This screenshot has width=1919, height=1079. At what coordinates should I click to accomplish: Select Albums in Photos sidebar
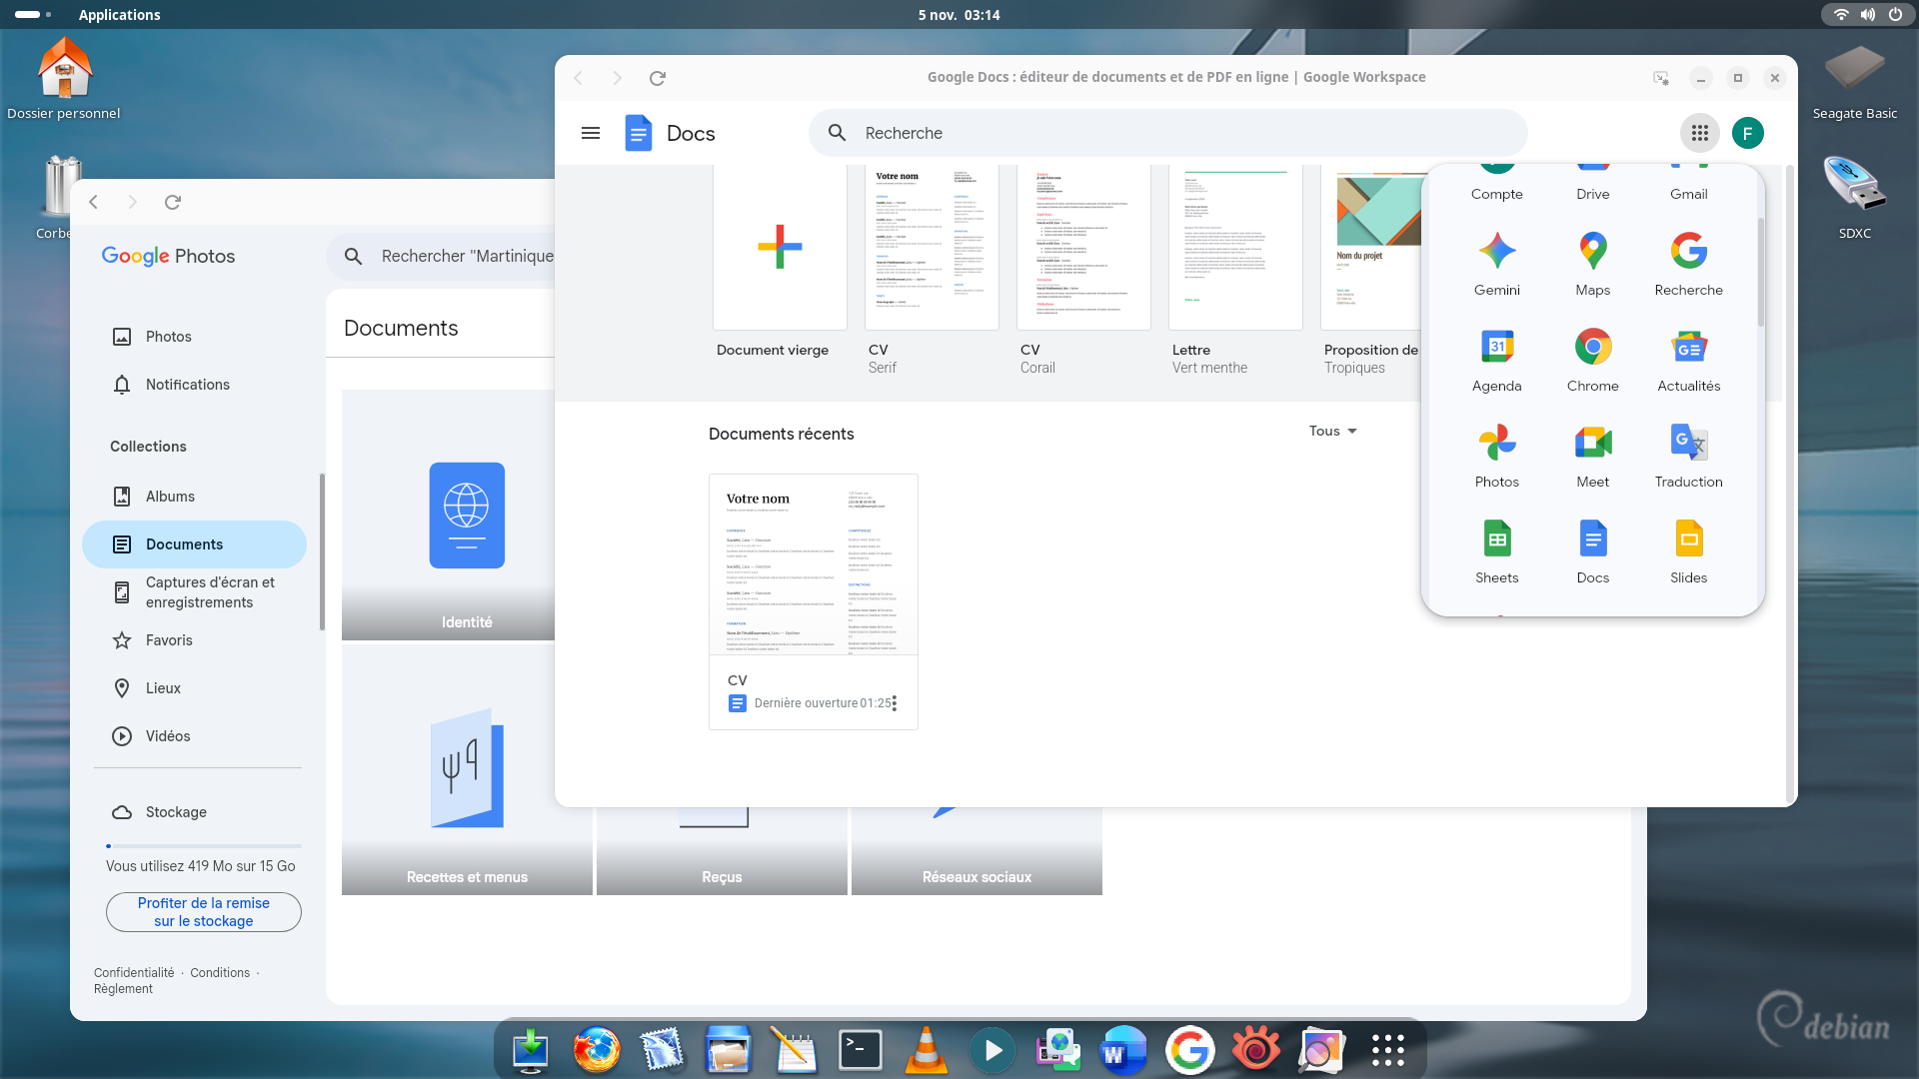(x=170, y=497)
